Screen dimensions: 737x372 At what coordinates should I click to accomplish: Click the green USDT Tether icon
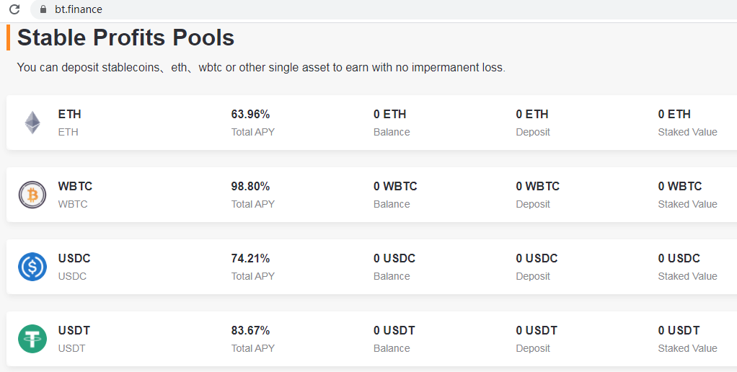[x=32, y=339]
